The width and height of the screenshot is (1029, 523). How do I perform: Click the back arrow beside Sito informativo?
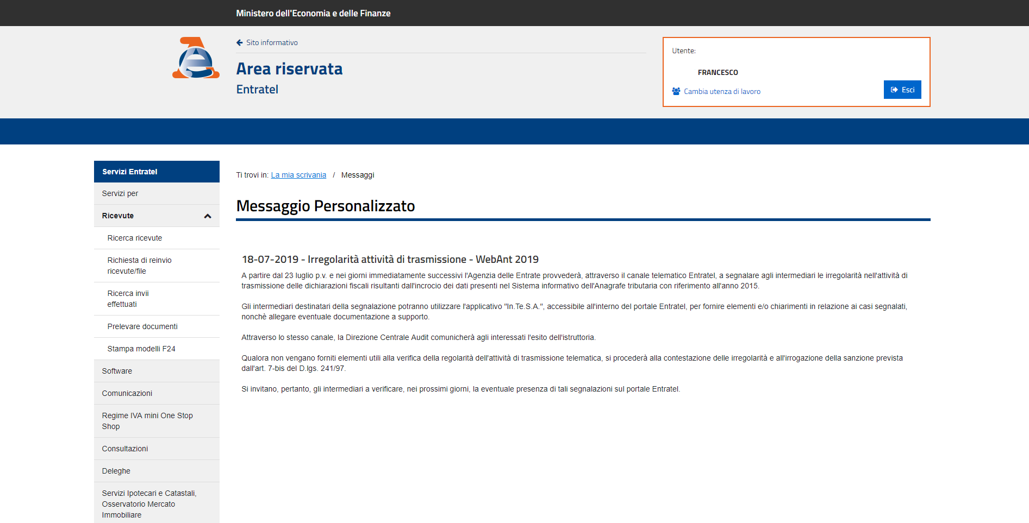pyautogui.click(x=240, y=42)
